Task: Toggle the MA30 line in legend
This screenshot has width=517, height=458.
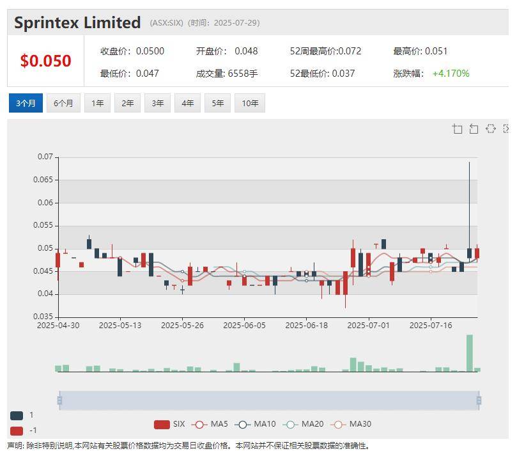Action: 351,424
